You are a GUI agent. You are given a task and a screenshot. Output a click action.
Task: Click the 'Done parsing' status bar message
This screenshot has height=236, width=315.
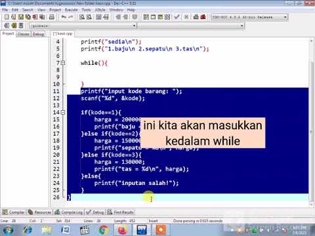[x=198, y=221]
